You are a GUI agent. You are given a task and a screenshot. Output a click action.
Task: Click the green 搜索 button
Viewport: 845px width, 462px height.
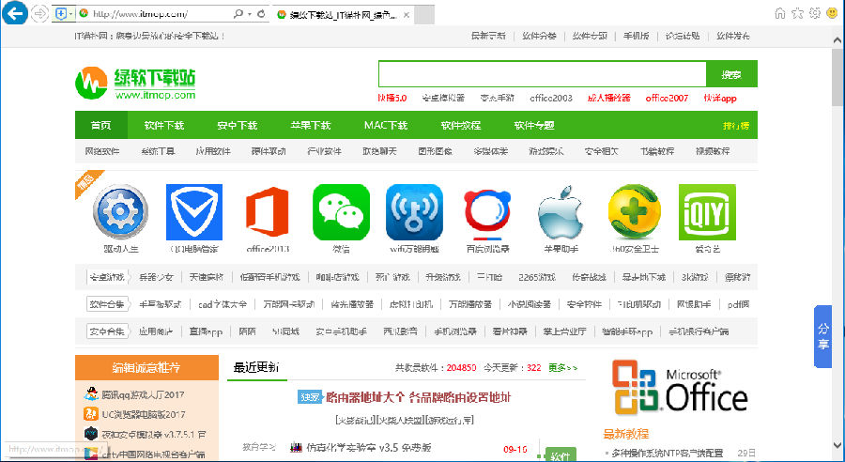(731, 74)
